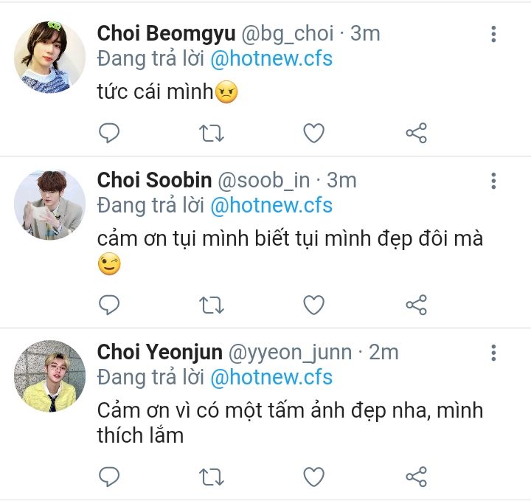Retweet Choi Beomgyu's tweet
The image size is (531, 501).
(212, 133)
